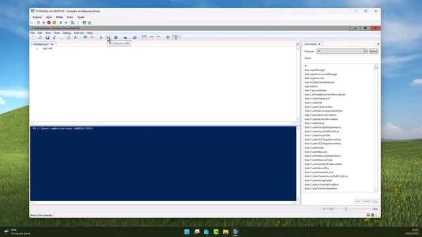Undo the last edit with the blue arrow
Screen dimensions: 422x237
[x=85, y=38]
